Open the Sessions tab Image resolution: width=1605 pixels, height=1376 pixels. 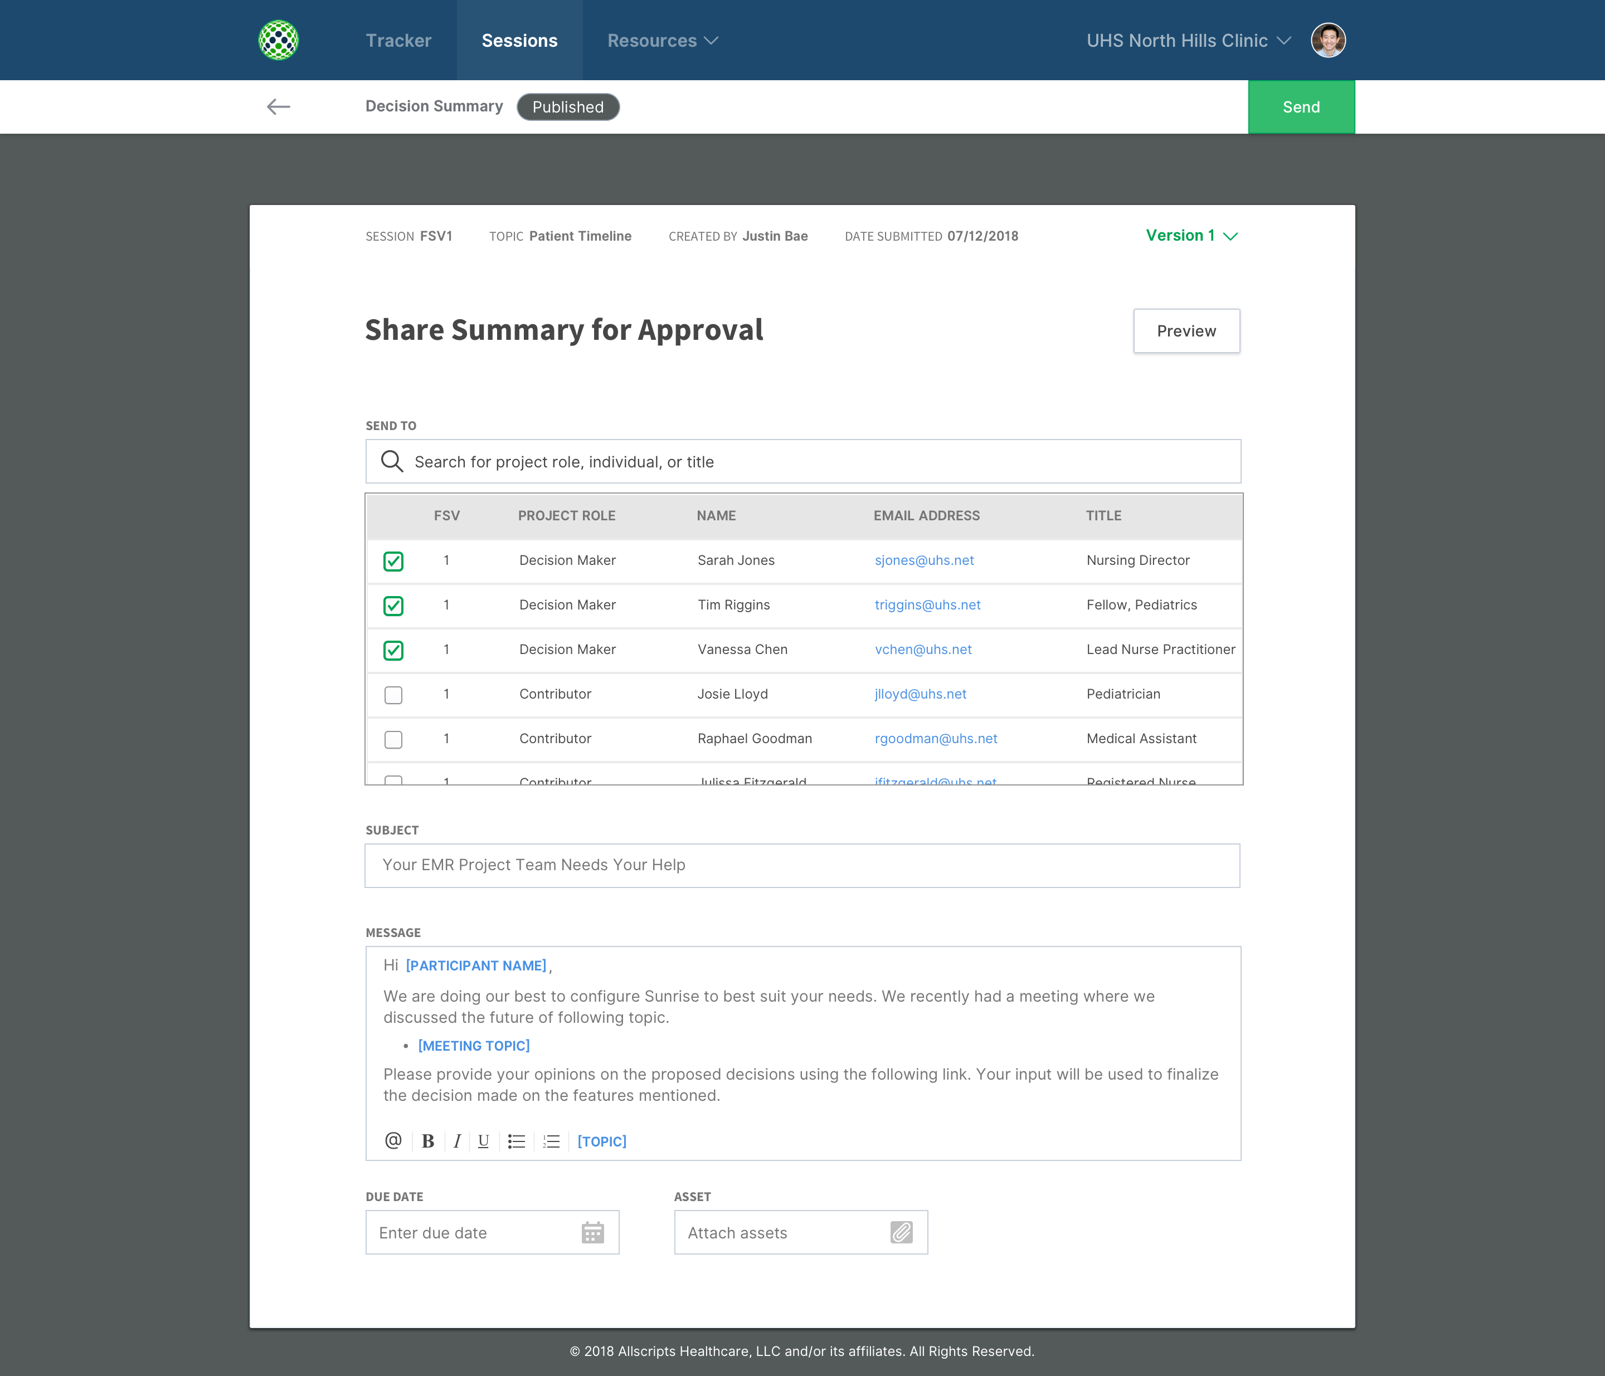(x=520, y=40)
